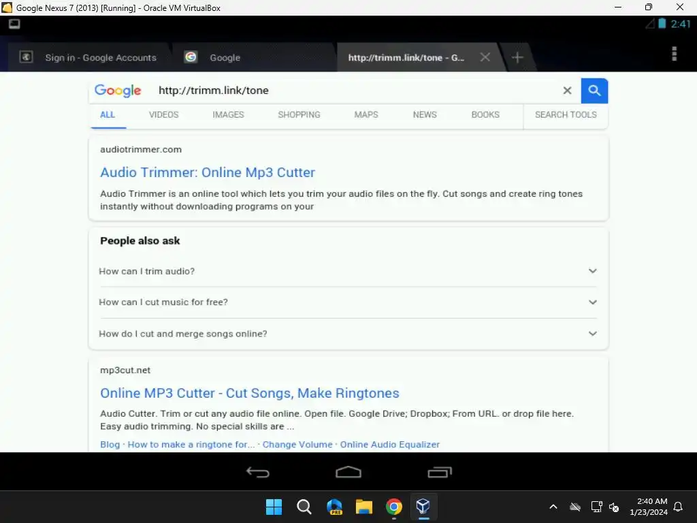
Task: Click the VirtualBox title bar app icon
Action: click(7, 7)
